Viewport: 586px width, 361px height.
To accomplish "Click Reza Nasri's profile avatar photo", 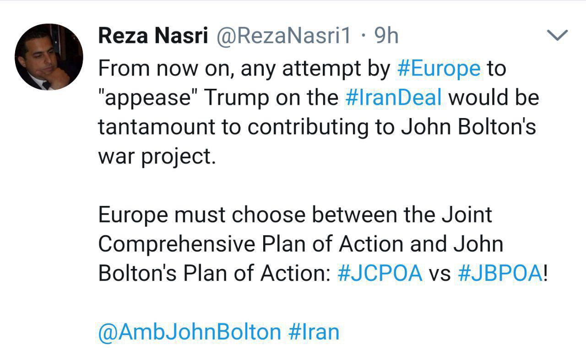I will pos(49,57).
